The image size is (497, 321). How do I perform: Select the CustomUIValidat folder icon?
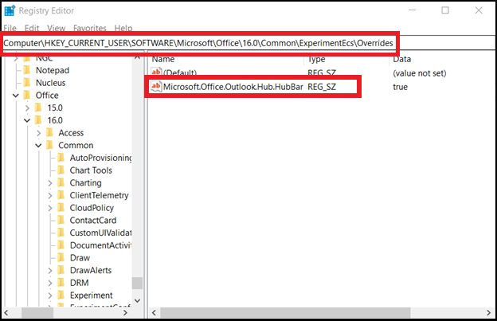click(61, 233)
